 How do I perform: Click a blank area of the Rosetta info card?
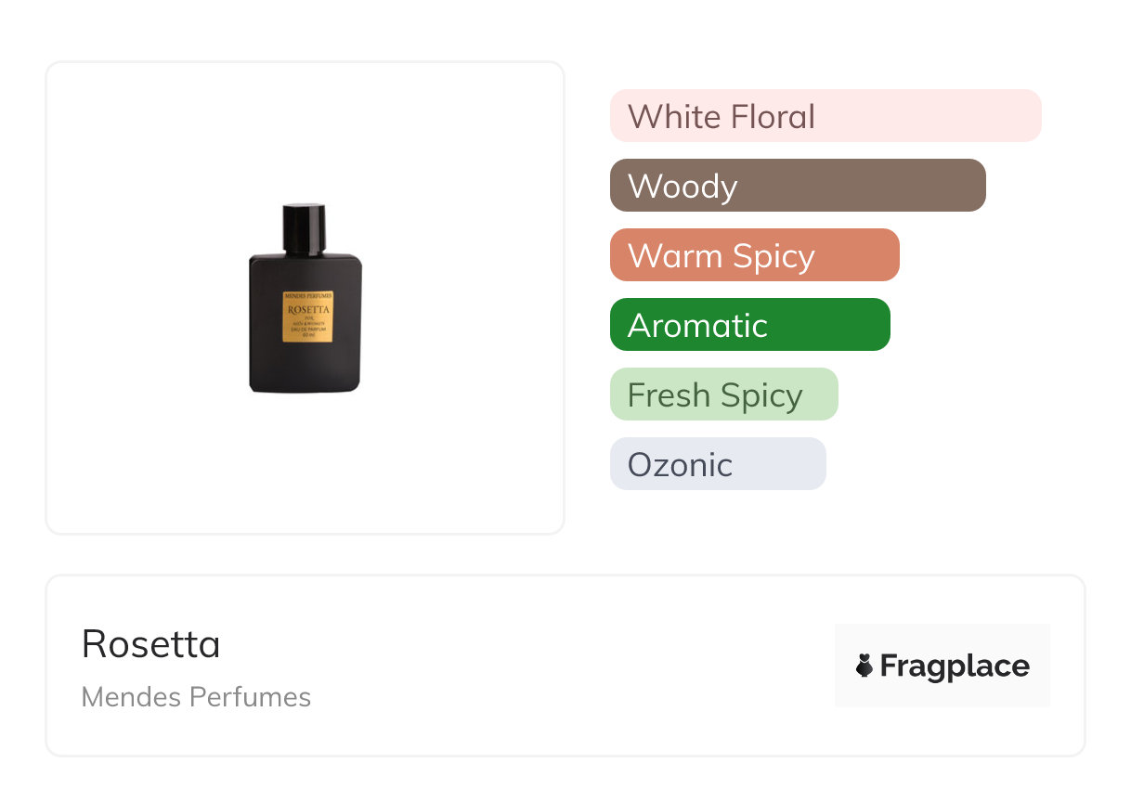pos(557,668)
